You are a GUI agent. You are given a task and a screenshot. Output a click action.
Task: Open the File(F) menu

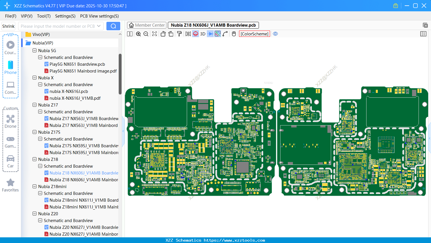point(11,16)
